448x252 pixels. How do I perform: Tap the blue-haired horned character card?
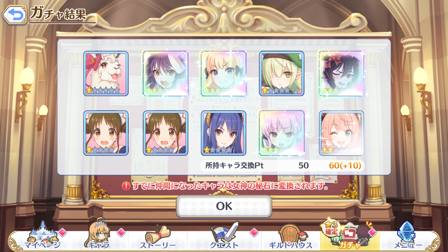point(223,133)
